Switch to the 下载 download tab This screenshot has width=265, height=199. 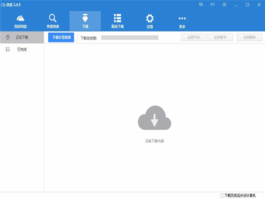85,21
